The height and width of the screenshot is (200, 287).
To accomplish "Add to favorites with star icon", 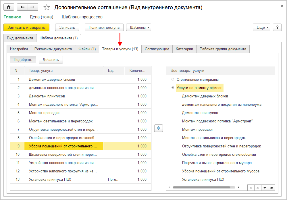I will (x=47, y=7).
